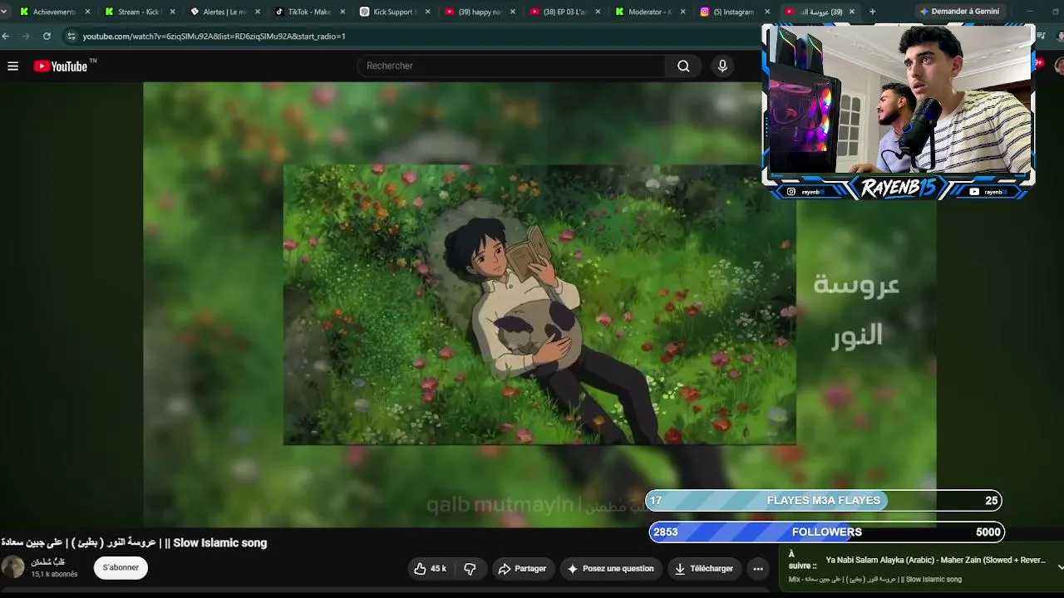Like the video with 45 k likes
The width and height of the screenshot is (1064, 598).
[431, 569]
